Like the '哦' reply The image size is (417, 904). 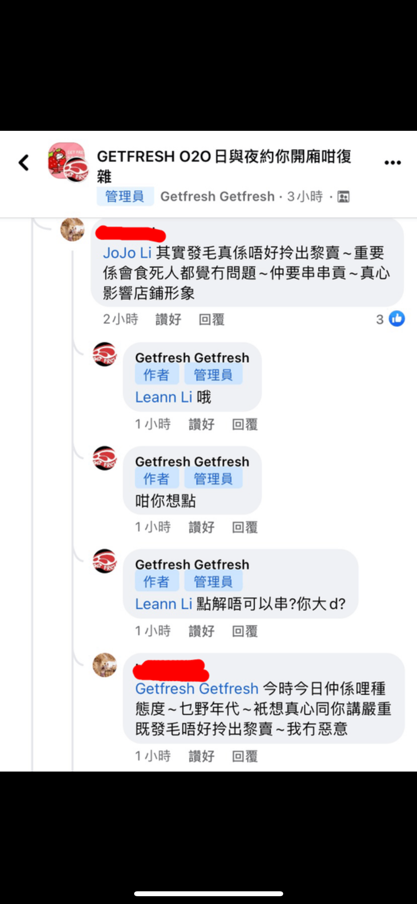[x=202, y=424]
